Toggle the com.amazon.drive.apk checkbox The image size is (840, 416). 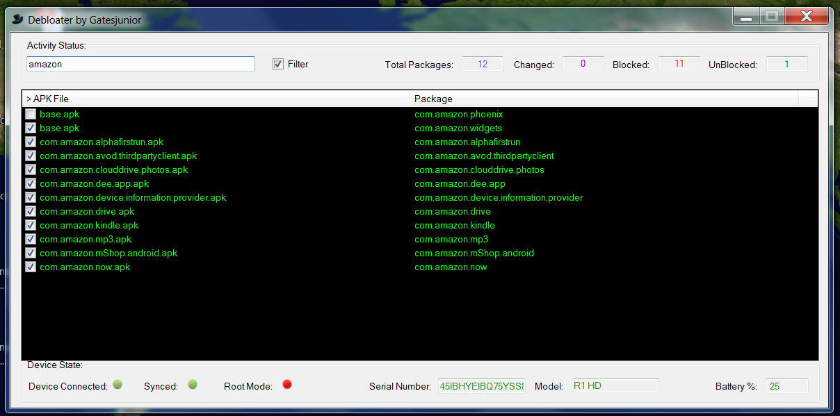[x=31, y=211]
